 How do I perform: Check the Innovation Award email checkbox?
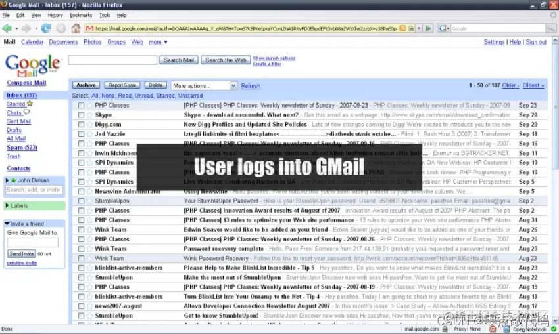[82, 211]
